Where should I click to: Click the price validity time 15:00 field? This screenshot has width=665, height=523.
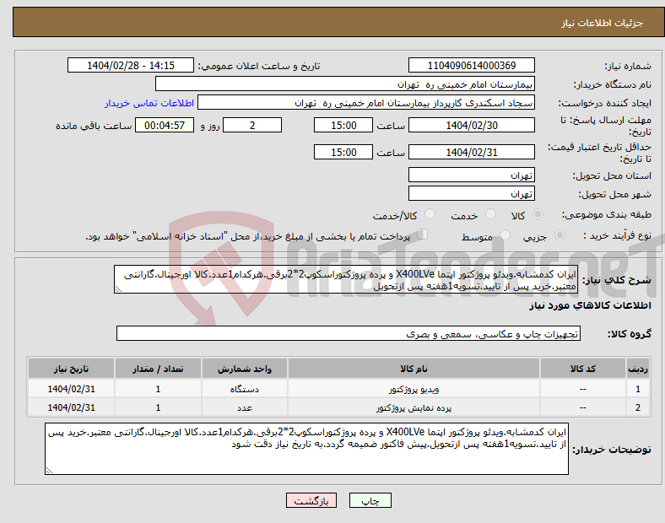[343, 152]
